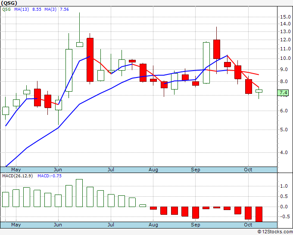This screenshot has height=235, width=293.
Task: Click the MA(3) legend label
Action: (x=50, y=9)
